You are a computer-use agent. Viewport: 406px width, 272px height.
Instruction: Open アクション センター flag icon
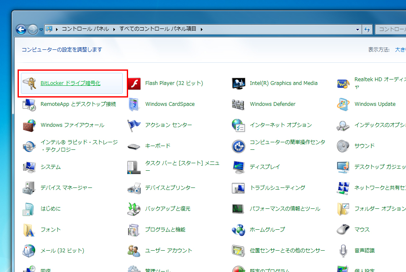click(x=134, y=125)
